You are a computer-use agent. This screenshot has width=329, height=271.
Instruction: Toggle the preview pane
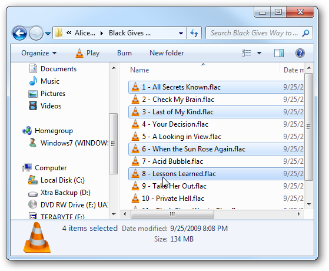[x=279, y=53]
